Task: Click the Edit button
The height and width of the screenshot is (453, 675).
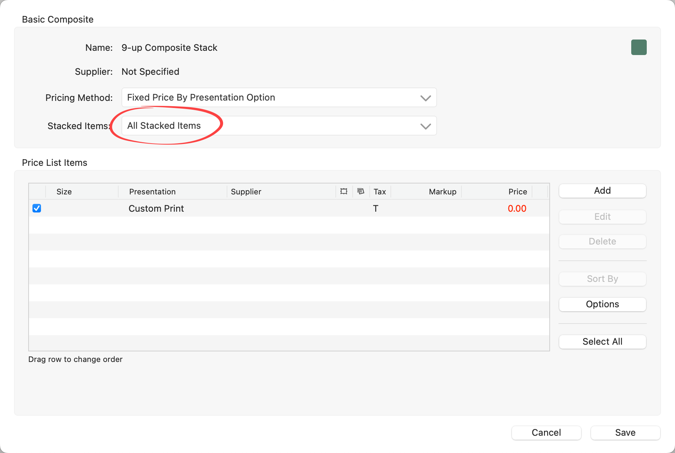Action: pos(602,217)
